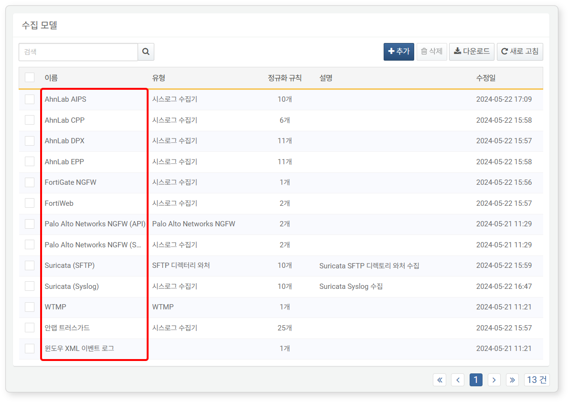Open the AhnLab CPP model name
This screenshot has width=569, height=403.
tap(64, 120)
